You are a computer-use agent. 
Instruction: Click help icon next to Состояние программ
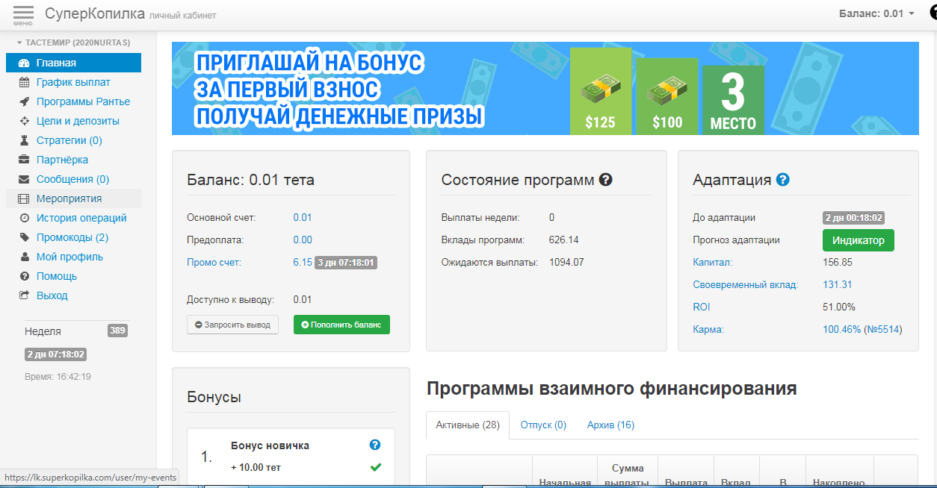pyautogui.click(x=606, y=180)
